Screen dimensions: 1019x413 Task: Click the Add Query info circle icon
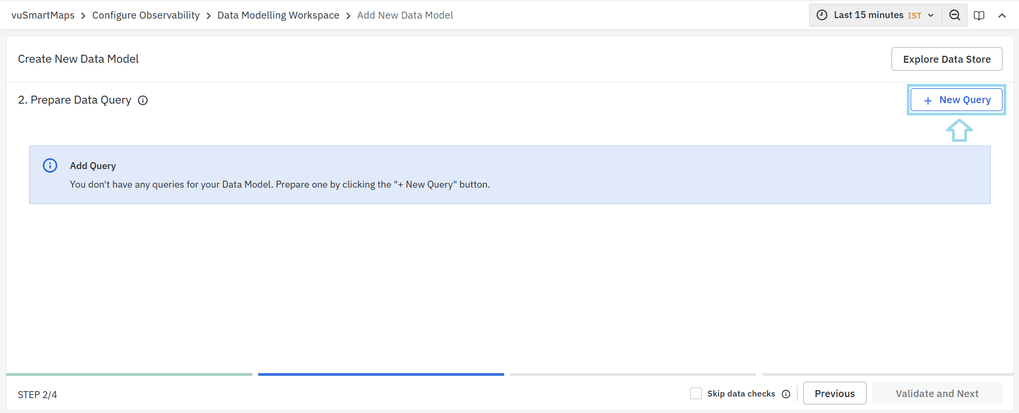pyautogui.click(x=50, y=166)
